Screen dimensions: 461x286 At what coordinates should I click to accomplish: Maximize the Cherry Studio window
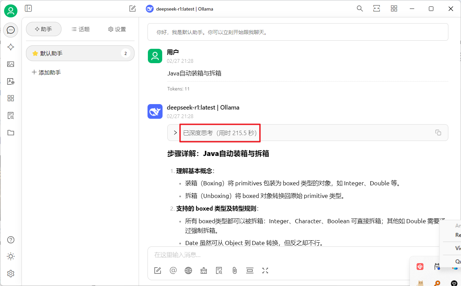pos(431,9)
